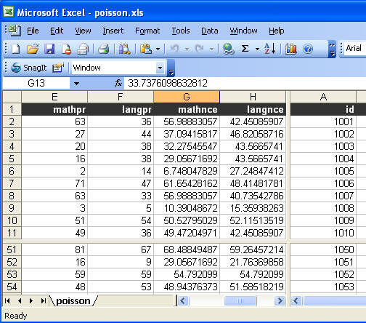Open the Edit menu

pyautogui.click(x=57, y=31)
